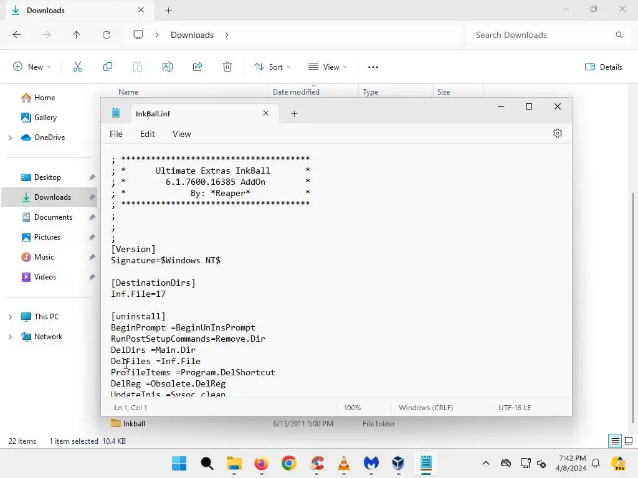The width and height of the screenshot is (638, 478).
Task: Open the notification bell in taskbar
Action: tap(596, 463)
